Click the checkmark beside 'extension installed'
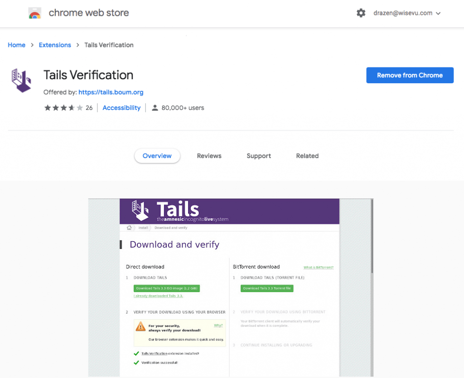This screenshot has width=464, height=378. pos(136,354)
